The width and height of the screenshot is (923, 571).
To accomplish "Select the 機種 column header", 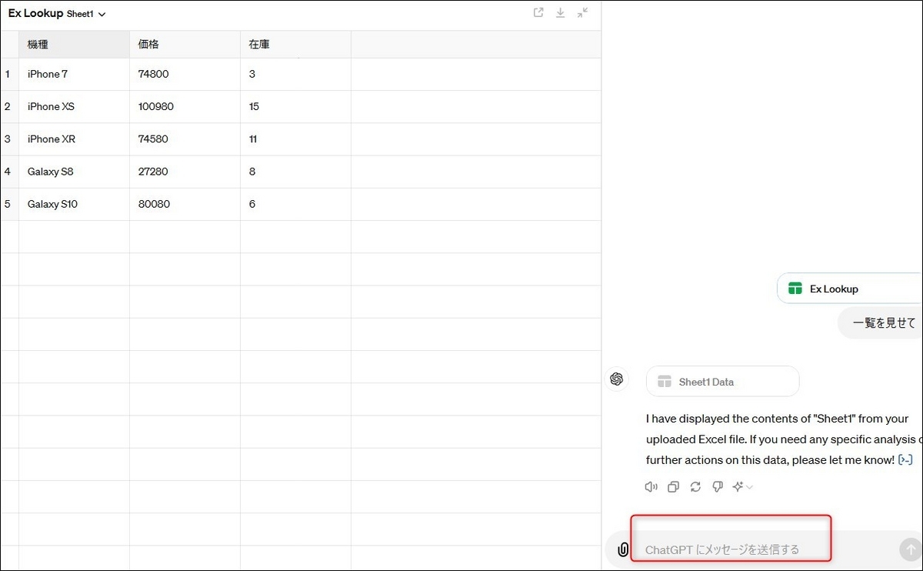I will tap(74, 45).
